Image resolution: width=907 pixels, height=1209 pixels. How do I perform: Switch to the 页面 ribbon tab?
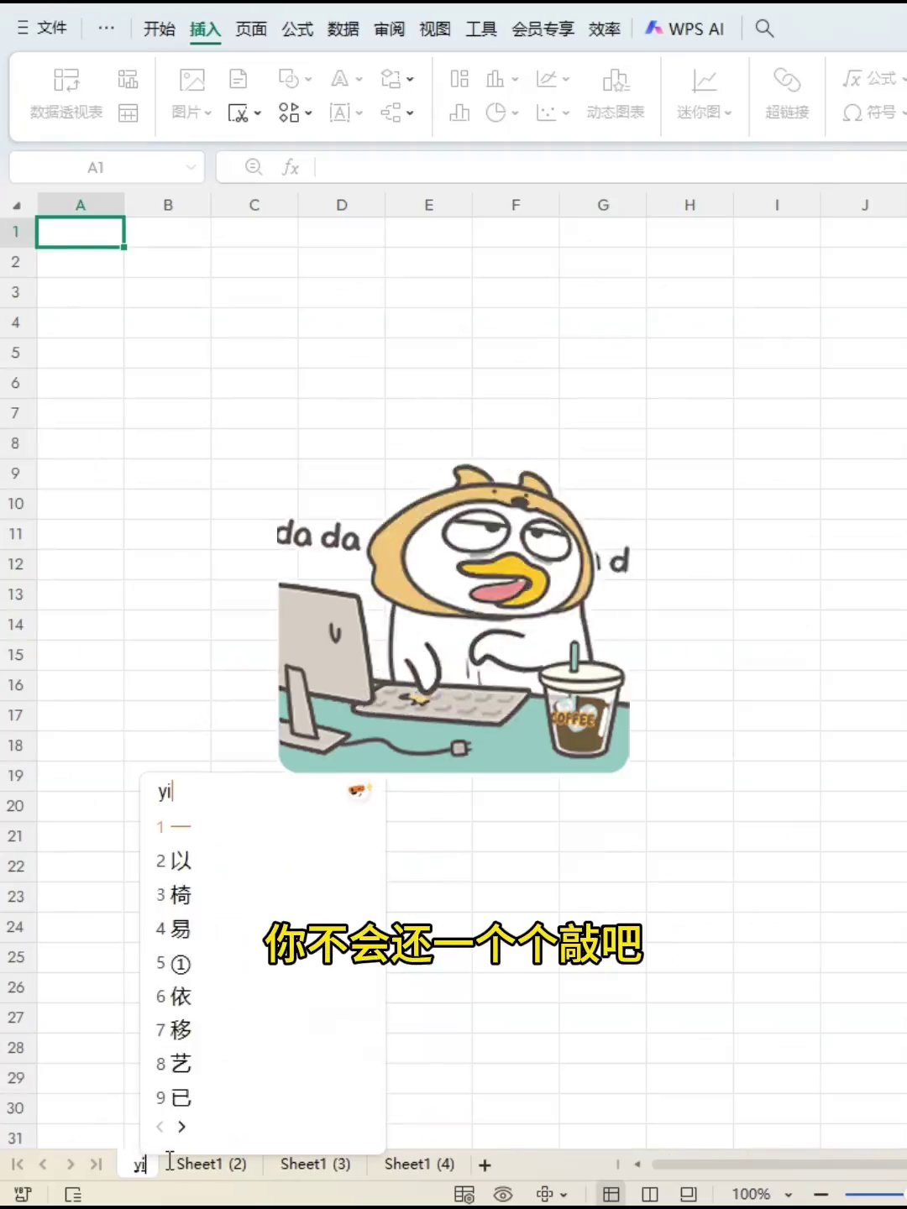251,29
